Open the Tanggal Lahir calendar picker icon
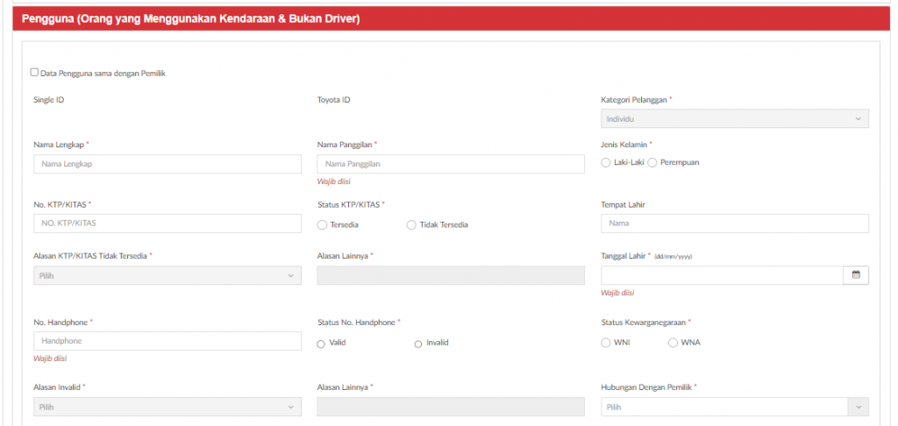The width and height of the screenshot is (898, 426). (856, 275)
